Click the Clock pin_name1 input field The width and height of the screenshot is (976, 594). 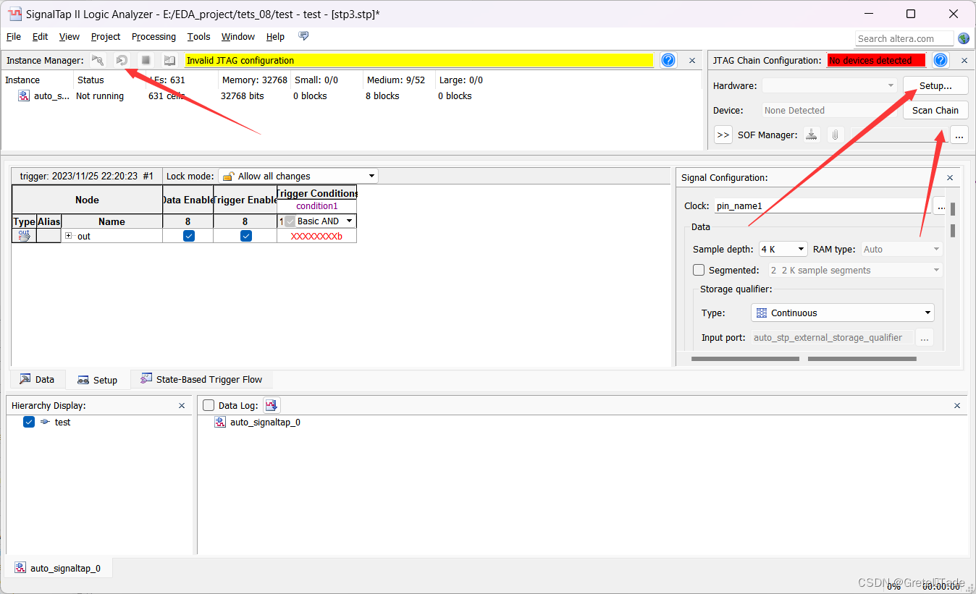822,206
